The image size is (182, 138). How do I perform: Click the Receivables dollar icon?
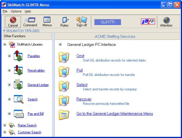tap(18, 70)
